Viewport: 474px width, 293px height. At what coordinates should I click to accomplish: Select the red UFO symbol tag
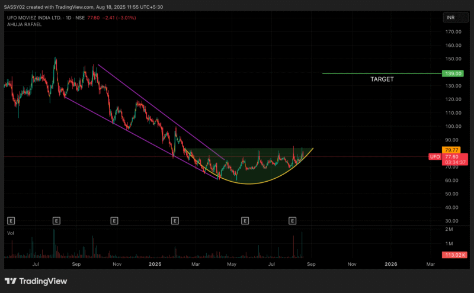coord(434,157)
